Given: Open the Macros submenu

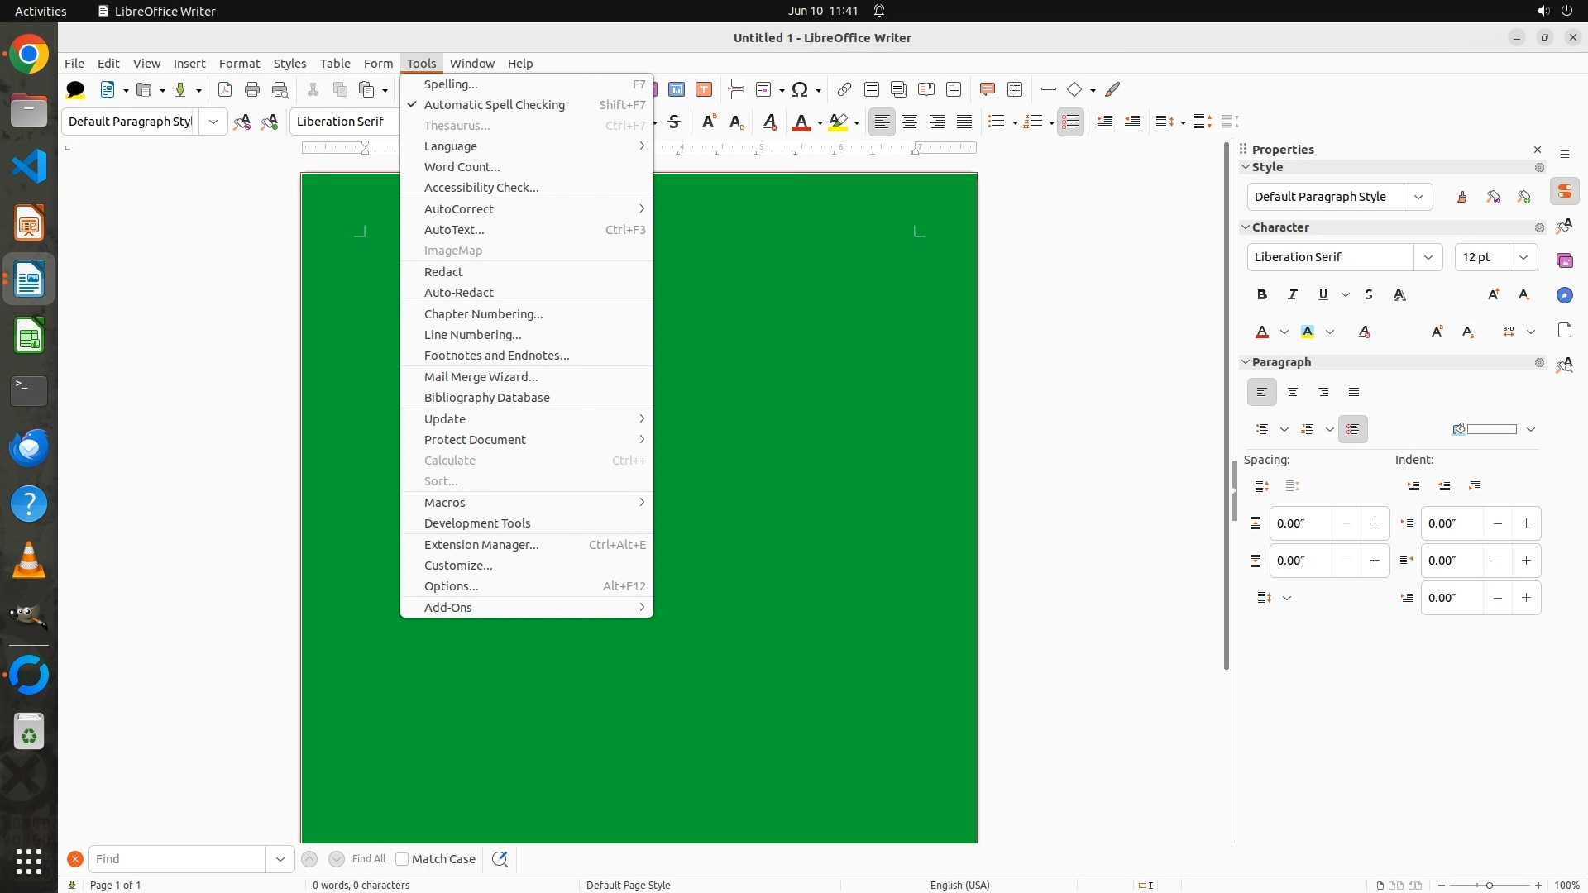Looking at the screenshot, I should pyautogui.click(x=445, y=503).
